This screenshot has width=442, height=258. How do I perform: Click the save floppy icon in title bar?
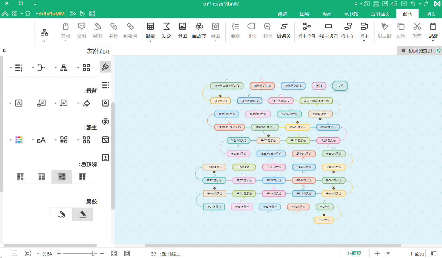coord(385,4)
